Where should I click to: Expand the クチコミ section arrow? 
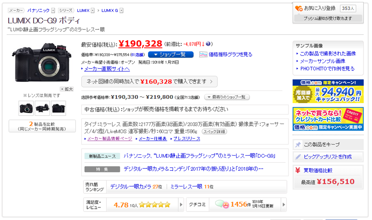(284, 205)
